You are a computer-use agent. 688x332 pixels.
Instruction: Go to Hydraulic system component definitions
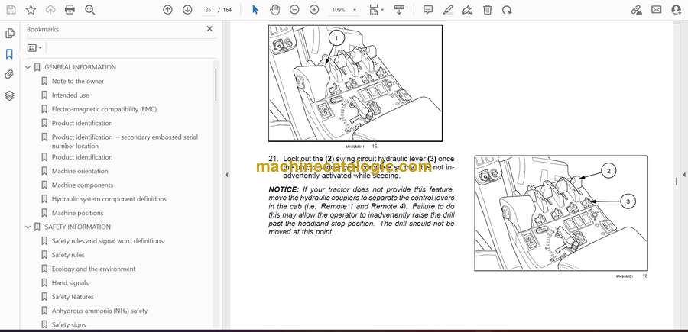click(x=109, y=199)
